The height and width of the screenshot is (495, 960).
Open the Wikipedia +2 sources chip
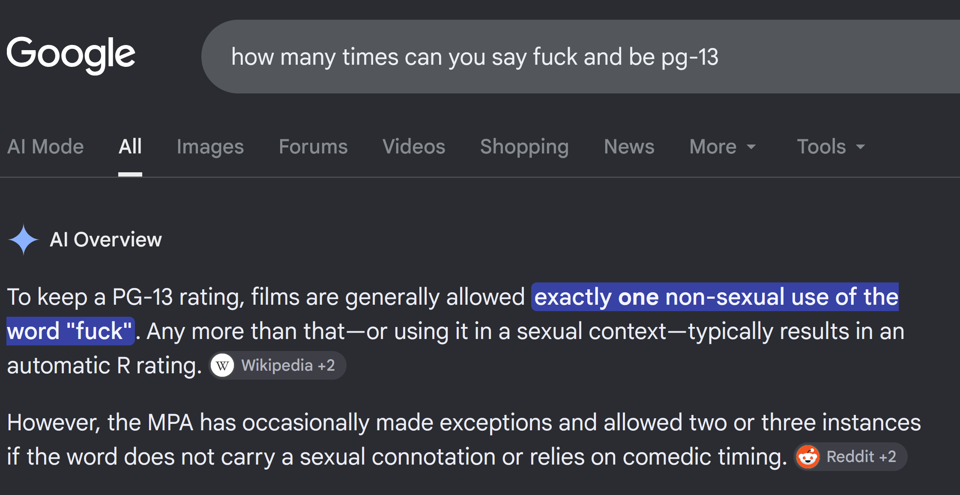[x=278, y=366]
